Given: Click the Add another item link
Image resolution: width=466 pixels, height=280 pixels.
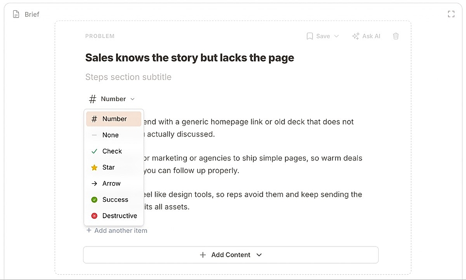Looking at the screenshot, I should point(116,230).
